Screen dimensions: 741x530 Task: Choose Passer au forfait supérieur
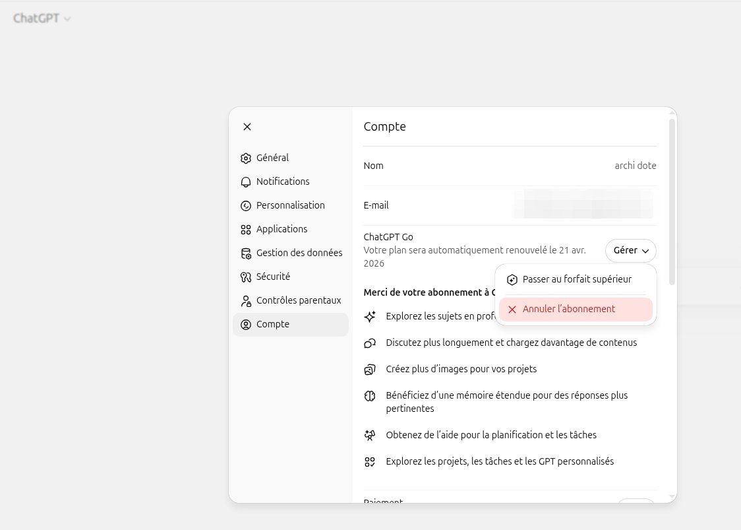576,279
